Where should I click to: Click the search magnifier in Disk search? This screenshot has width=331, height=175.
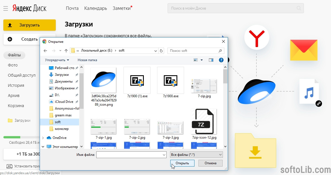pos(299,8)
